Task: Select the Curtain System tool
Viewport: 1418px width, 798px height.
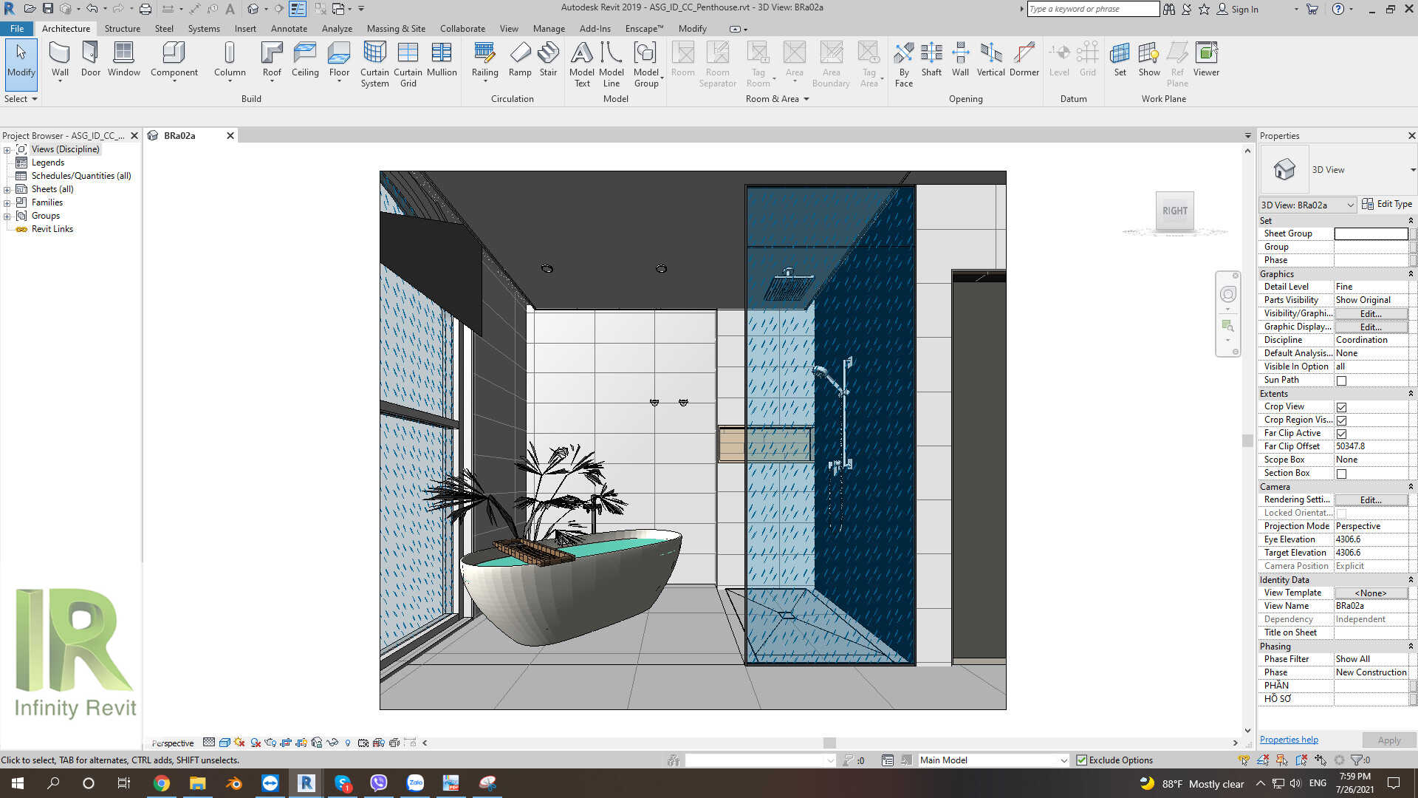Action: pos(374,63)
